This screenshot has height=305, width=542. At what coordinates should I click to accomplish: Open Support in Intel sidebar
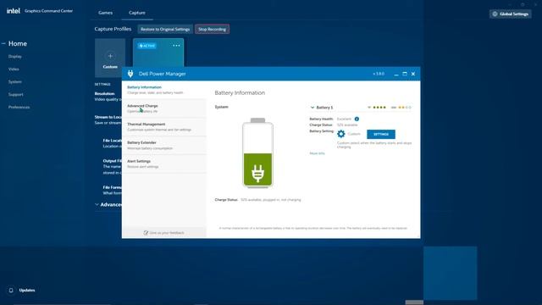pyautogui.click(x=16, y=94)
